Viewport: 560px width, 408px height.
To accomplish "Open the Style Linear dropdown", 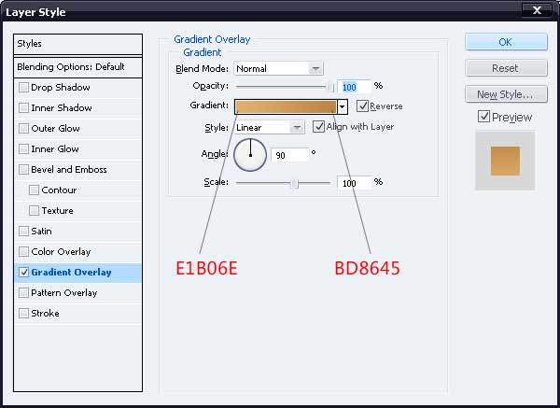I will coord(297,127).
